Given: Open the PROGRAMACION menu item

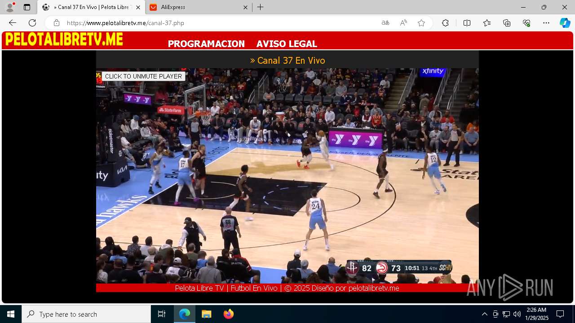Looking at the screenshot, I should click(x=206, y=44).
